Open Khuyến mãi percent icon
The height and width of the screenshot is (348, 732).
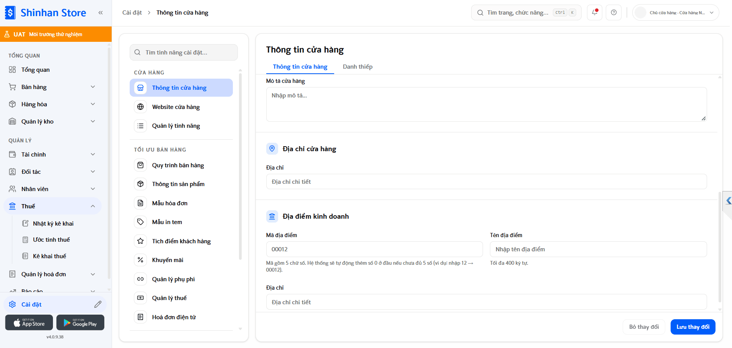coord(140,260)
